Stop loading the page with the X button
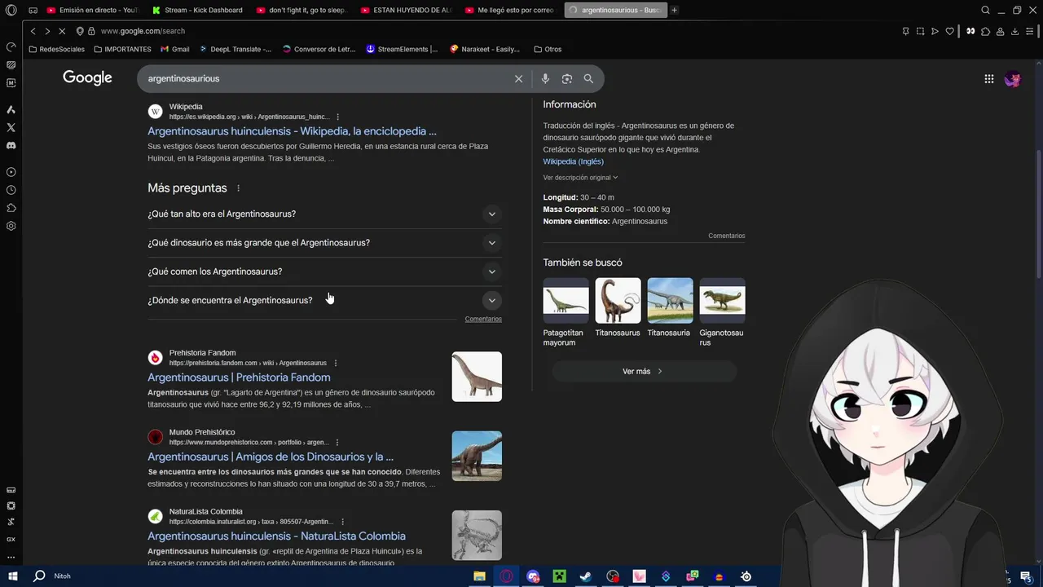Viewport: 1043px width, 587px height. (63, 31)
